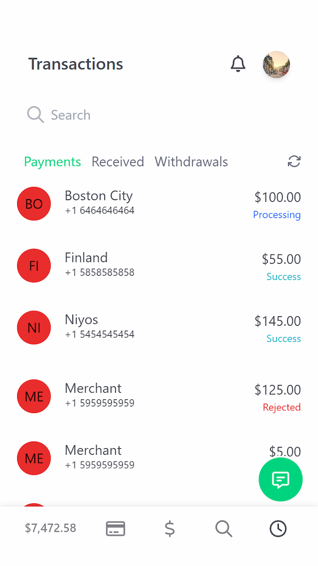The height and width of the screenshot is (566, 318).
Task: Tap the dollar sign icon in bottom bar
Action: point(169,528)
